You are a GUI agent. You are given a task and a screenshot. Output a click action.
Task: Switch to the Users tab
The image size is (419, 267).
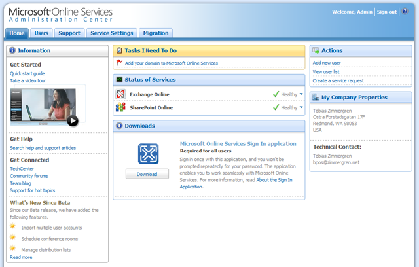click(41, 33)
